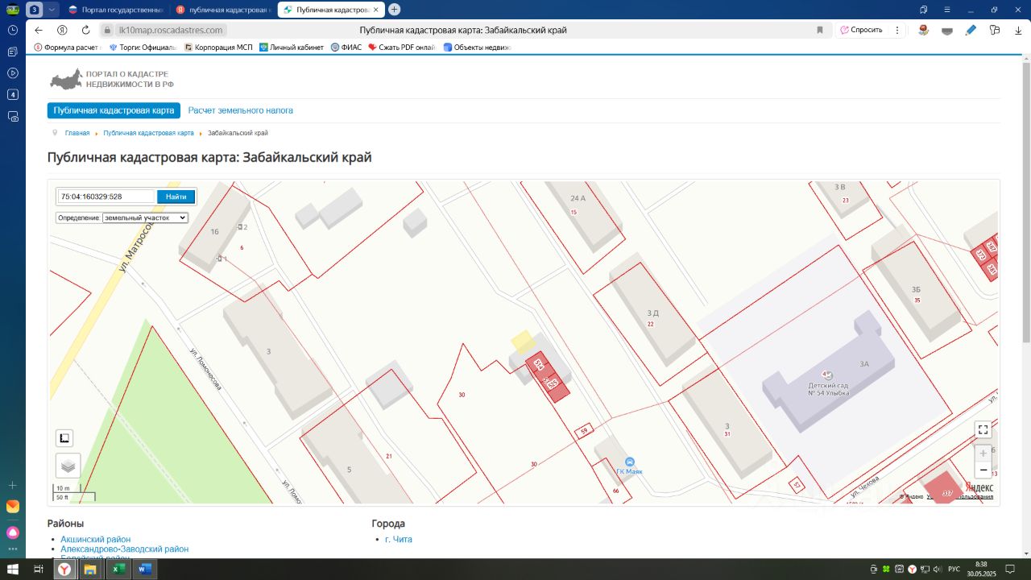This screenshot has height=580, width=1031.
Task: Open Alisa assistant in the sidebar
Action: 12,532
